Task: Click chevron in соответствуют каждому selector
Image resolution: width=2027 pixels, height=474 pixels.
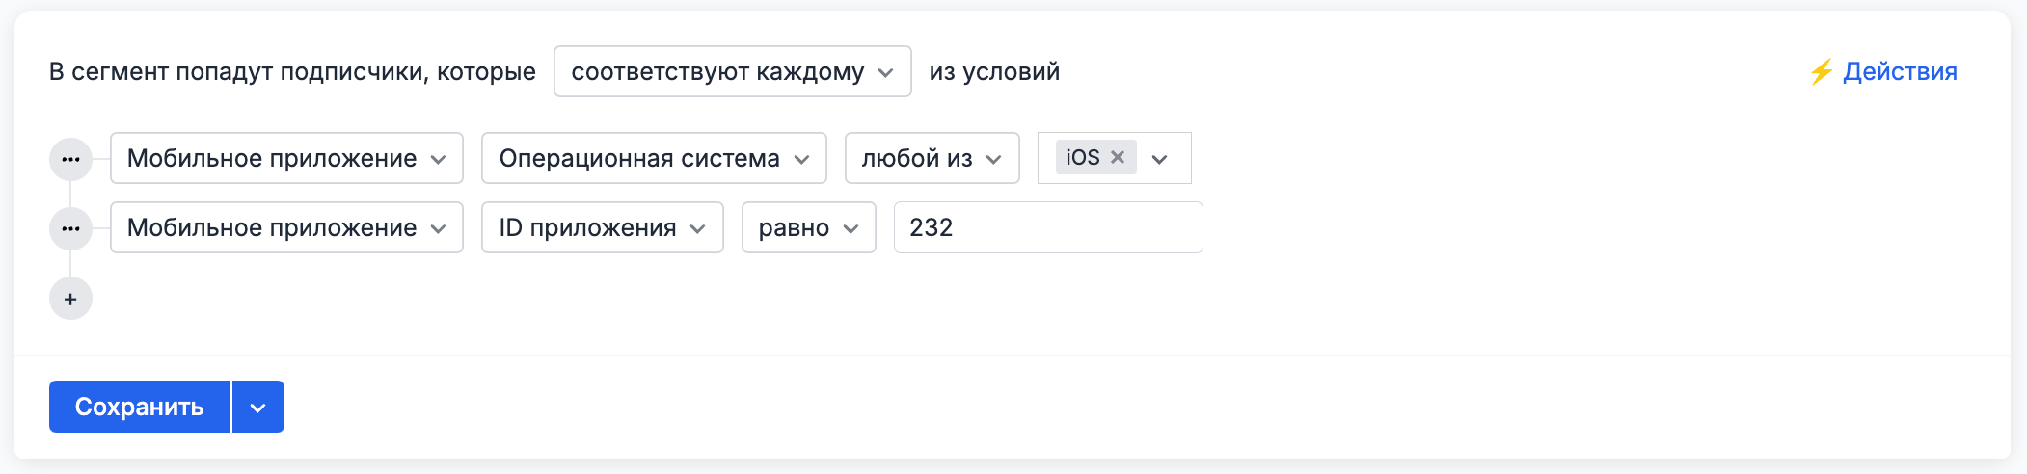Action: coord(886,73)
